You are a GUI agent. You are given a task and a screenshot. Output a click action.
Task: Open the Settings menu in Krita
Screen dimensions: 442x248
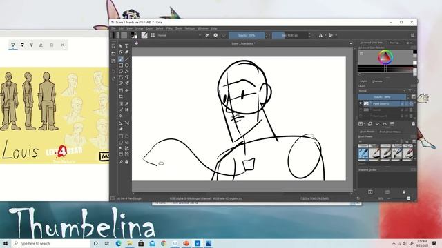click(x=190, y=28)
